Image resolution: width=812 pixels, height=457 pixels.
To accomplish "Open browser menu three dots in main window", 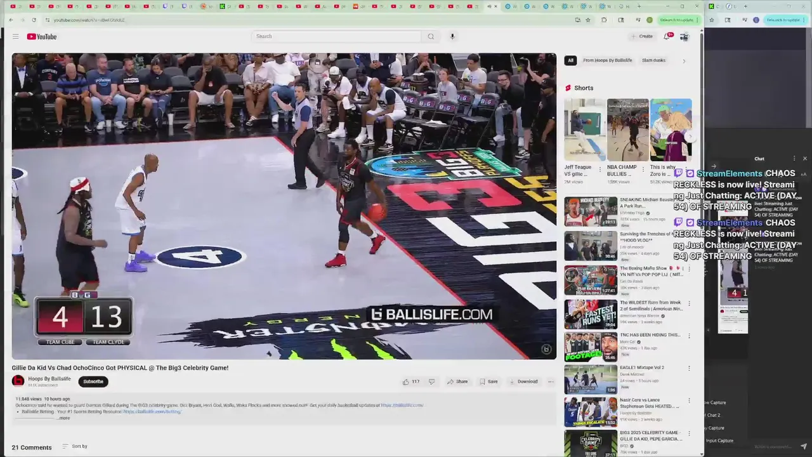I will [x=697, y=20].
